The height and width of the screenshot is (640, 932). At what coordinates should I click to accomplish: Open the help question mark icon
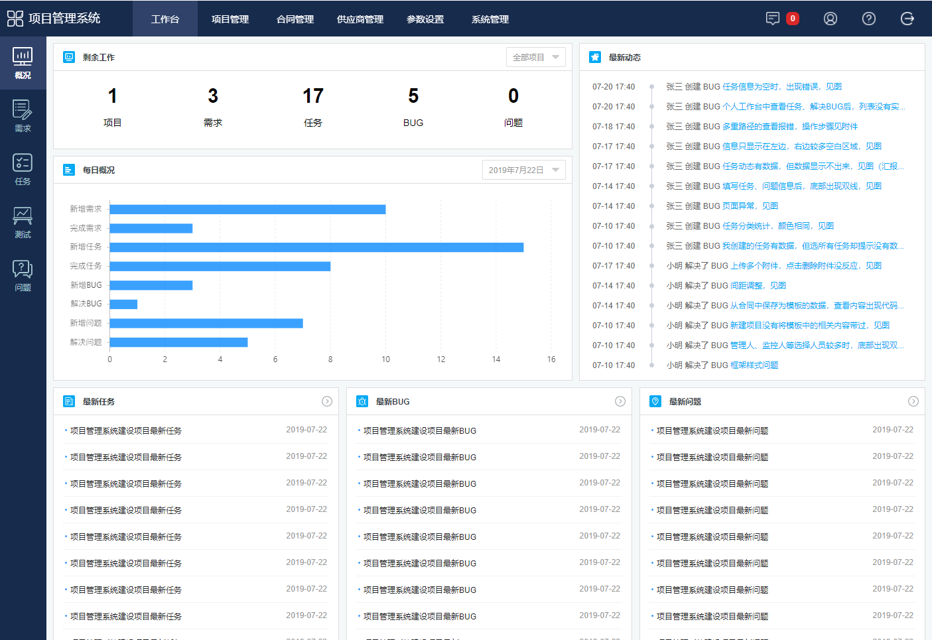(x=869, y=19)
